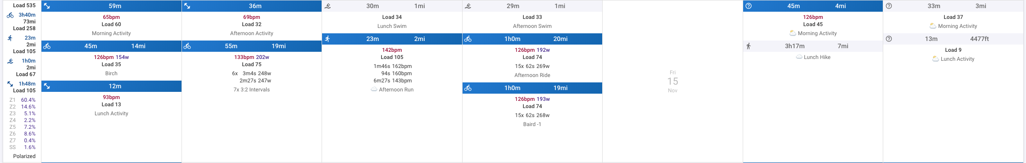Click the cloud weather icon beside Afternoon Run

(374, 90)
